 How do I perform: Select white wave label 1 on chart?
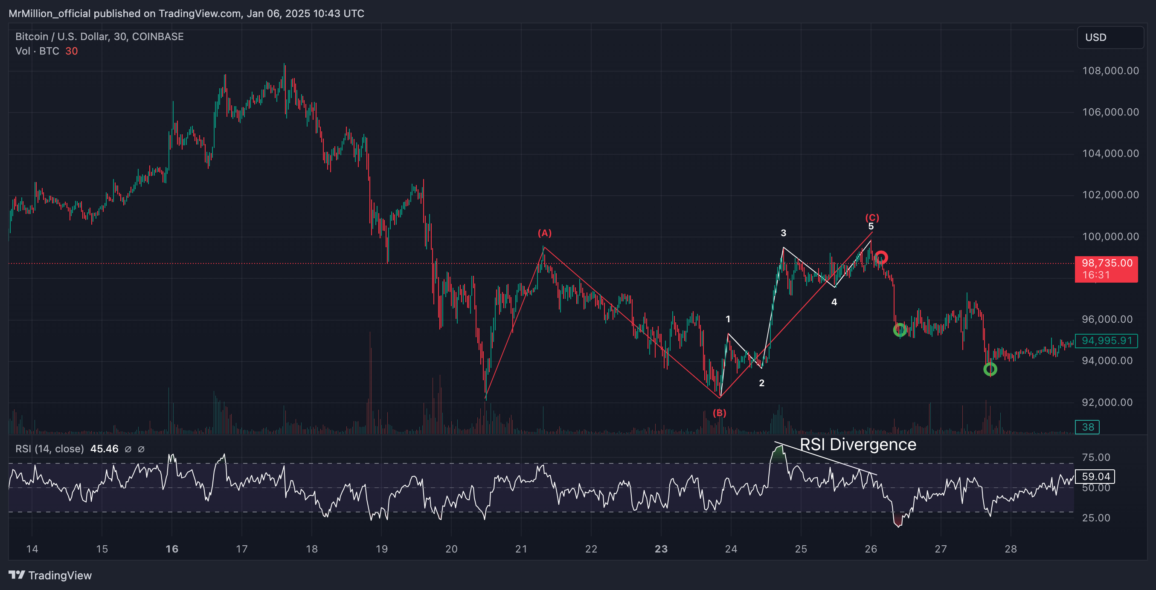coord(728,319)
